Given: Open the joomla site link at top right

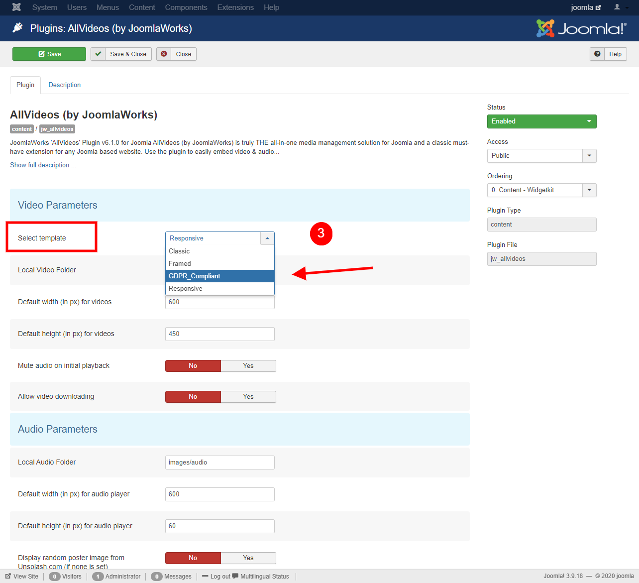Looking at the screenshot, I should click(x=586, y=7).
